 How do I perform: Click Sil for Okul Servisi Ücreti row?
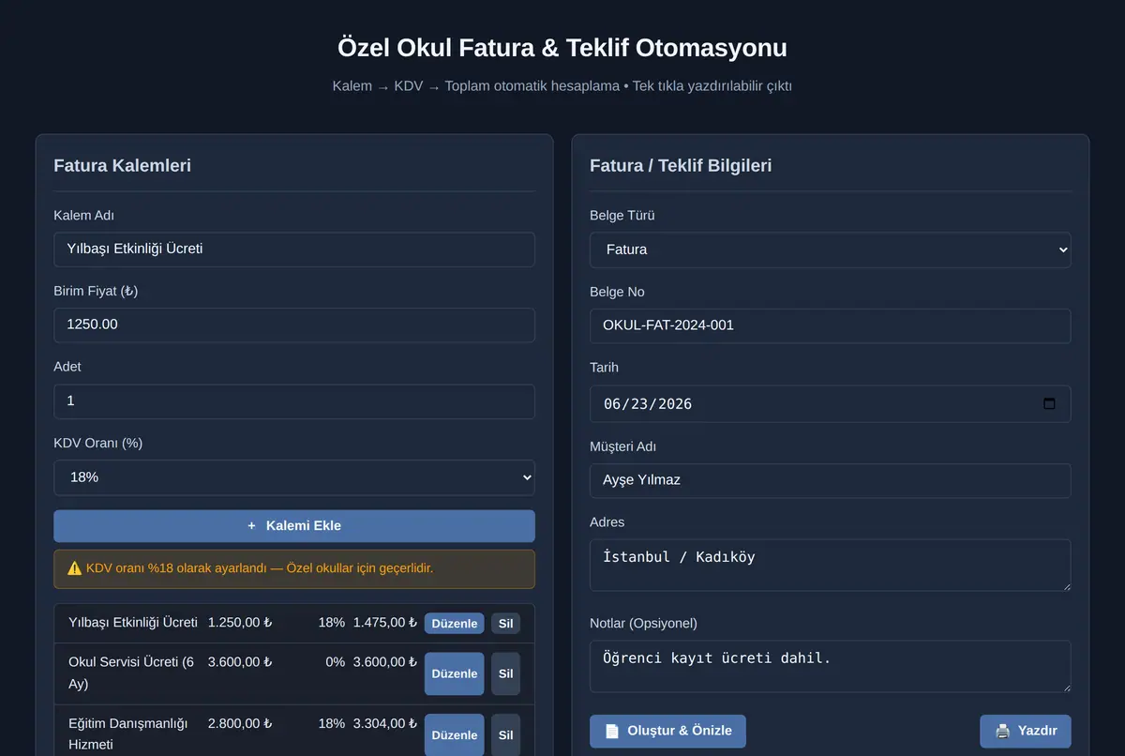pos(505,673)
